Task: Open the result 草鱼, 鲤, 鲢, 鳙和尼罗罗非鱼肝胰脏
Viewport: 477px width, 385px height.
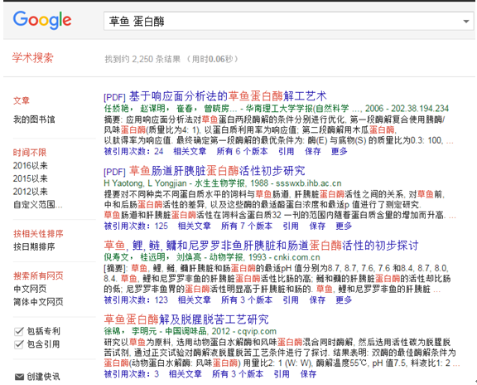Action: point(261,246)
